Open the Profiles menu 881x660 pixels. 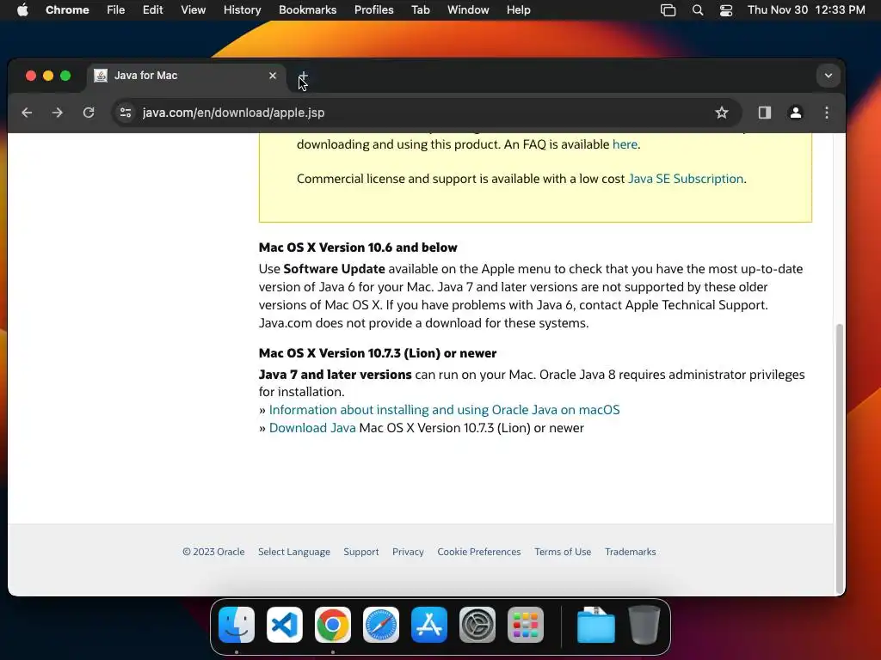pos(373,10)
